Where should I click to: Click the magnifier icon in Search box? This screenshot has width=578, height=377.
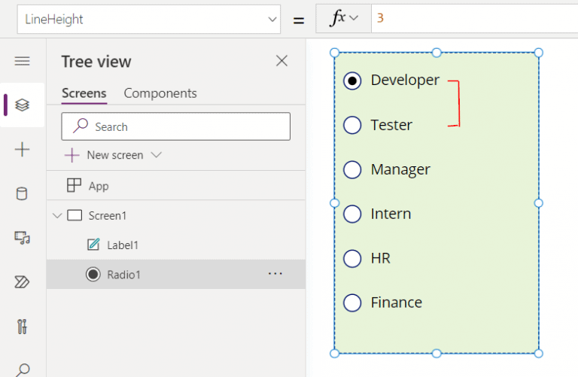coord(81,126)
